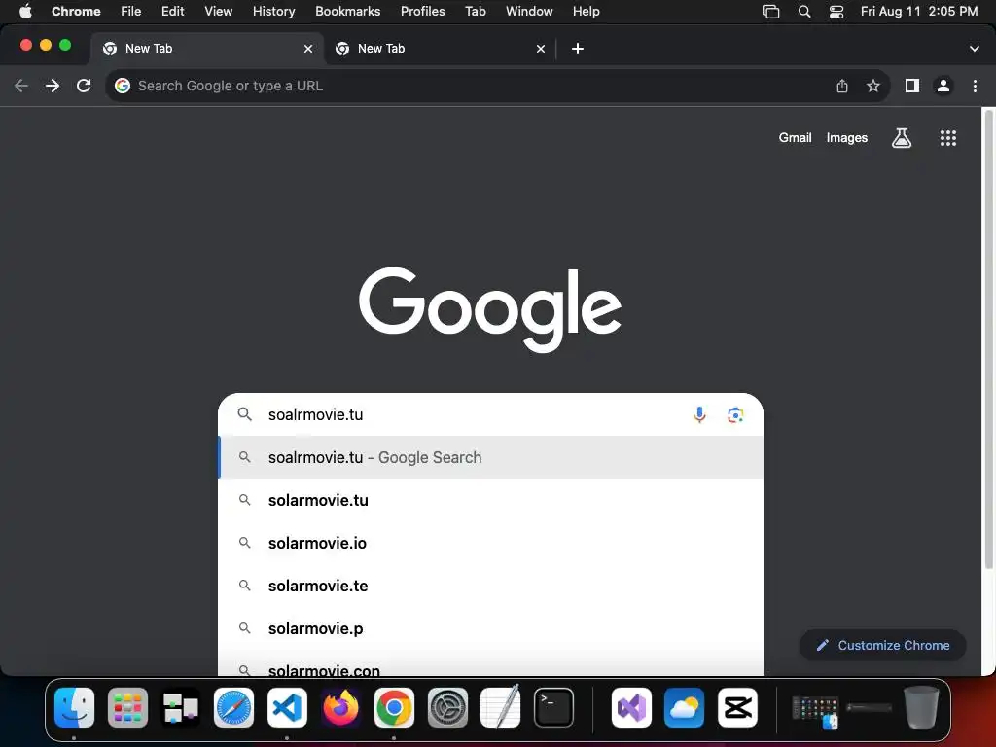The image size is (996, 747).
Task: Choose the solarmovie.tu suggestion
Action: pos(490,500)
